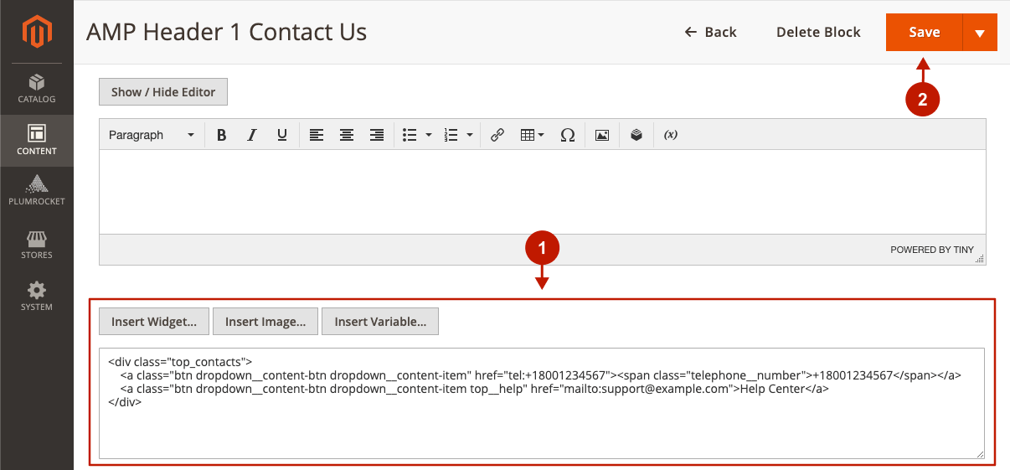The width and height of the screenshot is (1010, 470).
Task: Click the insert image icon in toolbar
Action: click(601, 135)
